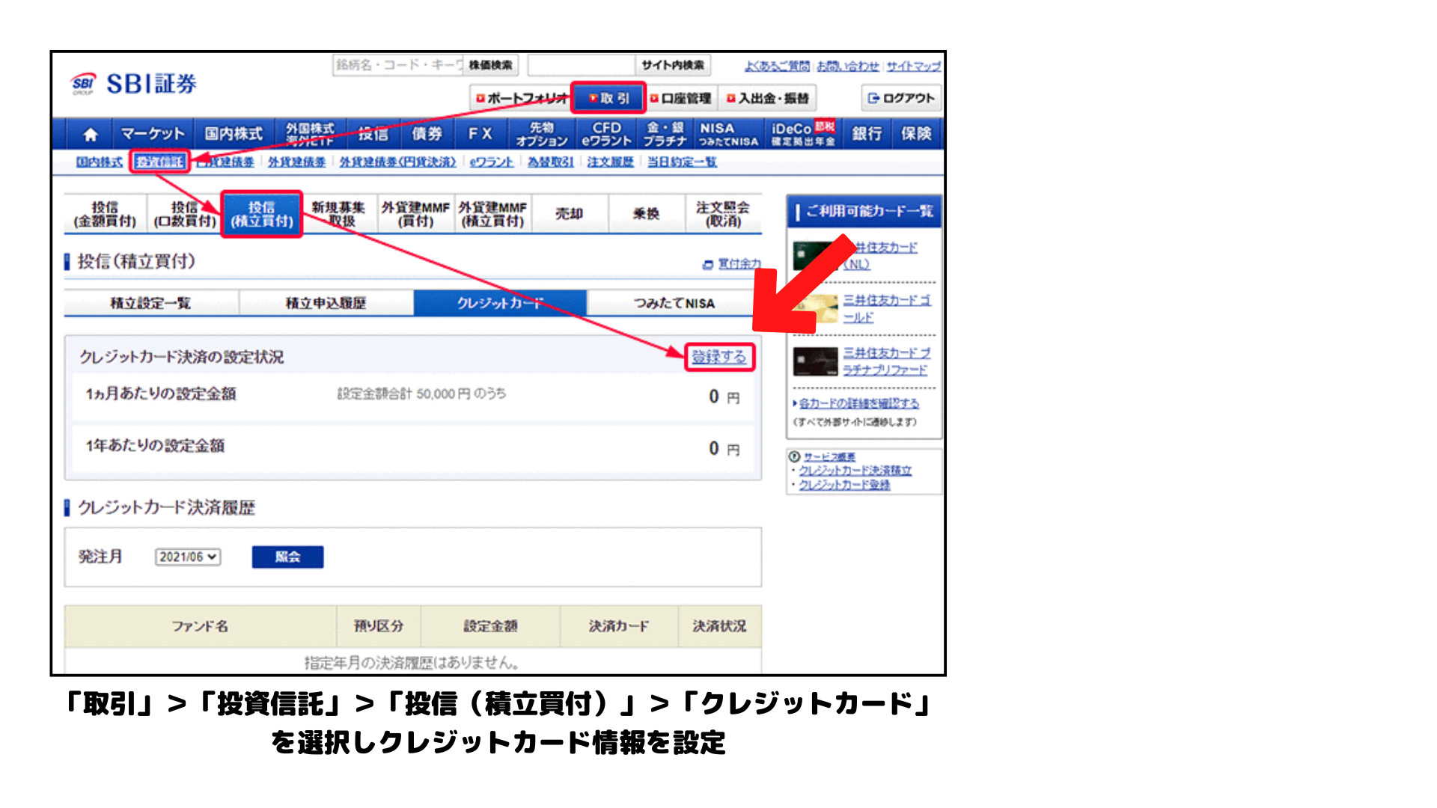Select FX in the navigation bar
The image size is (1437, 808).
480,134
